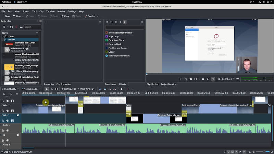Open Activities overview in top bar
The height and width of the screenshot is (154, 274).
click(x=6, y=2)
